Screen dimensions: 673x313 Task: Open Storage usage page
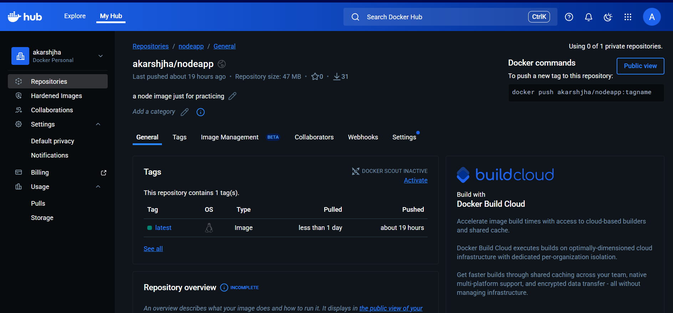coord(42,218)
